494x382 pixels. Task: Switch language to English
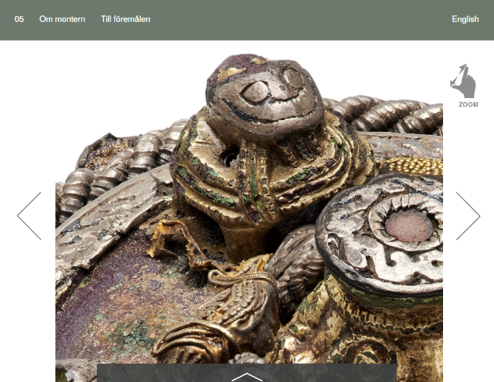click(465, 19)
